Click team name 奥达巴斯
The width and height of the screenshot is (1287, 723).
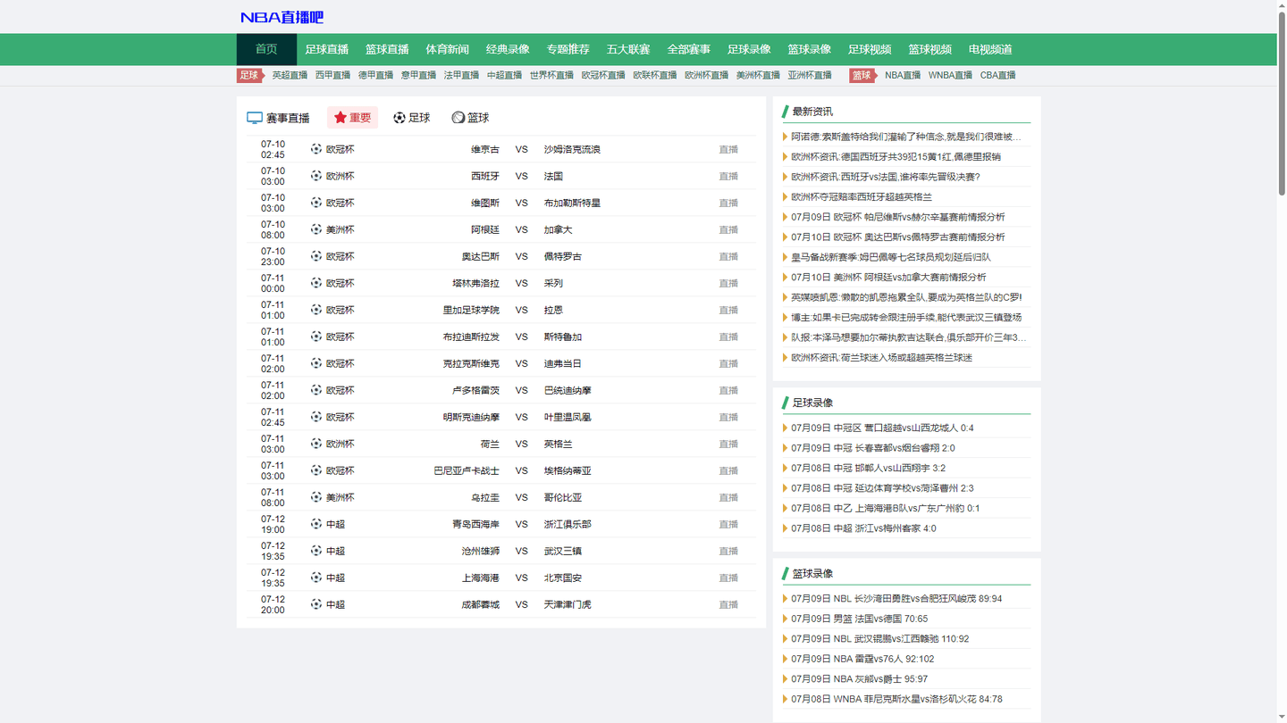click(x=481, y=256)
